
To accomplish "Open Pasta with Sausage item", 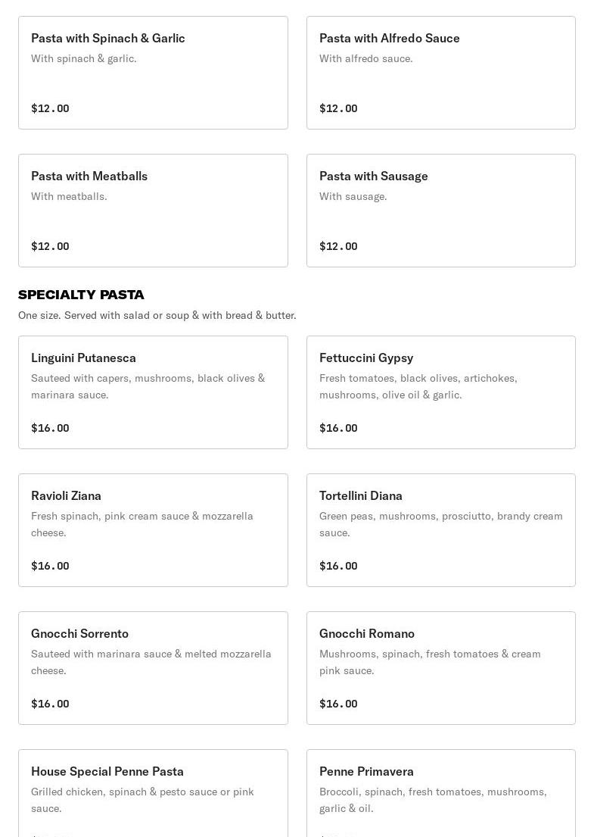I will tap(440, 211).
